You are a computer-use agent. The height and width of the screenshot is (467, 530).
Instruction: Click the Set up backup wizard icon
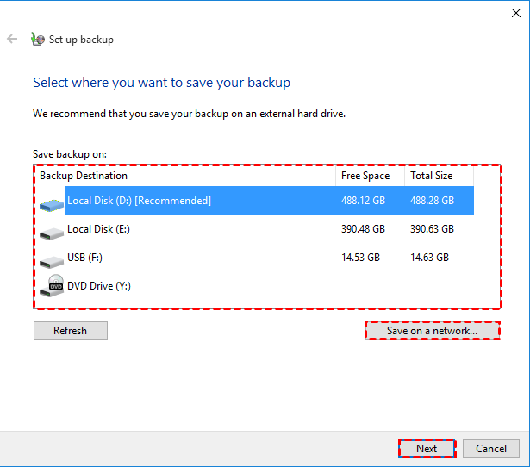pos(37,40)
